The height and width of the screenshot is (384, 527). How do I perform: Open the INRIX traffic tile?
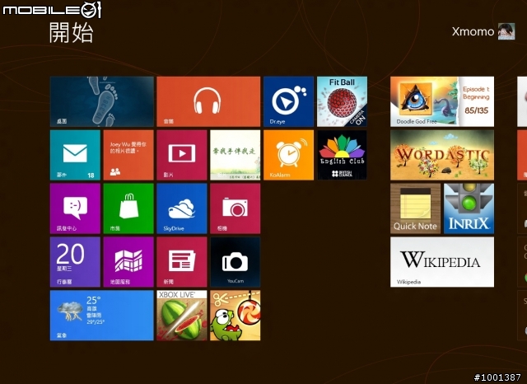pos(469,208)
